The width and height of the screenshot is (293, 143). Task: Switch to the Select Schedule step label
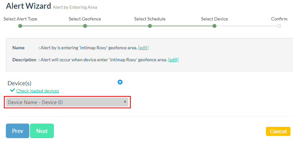tap(150, 19)
